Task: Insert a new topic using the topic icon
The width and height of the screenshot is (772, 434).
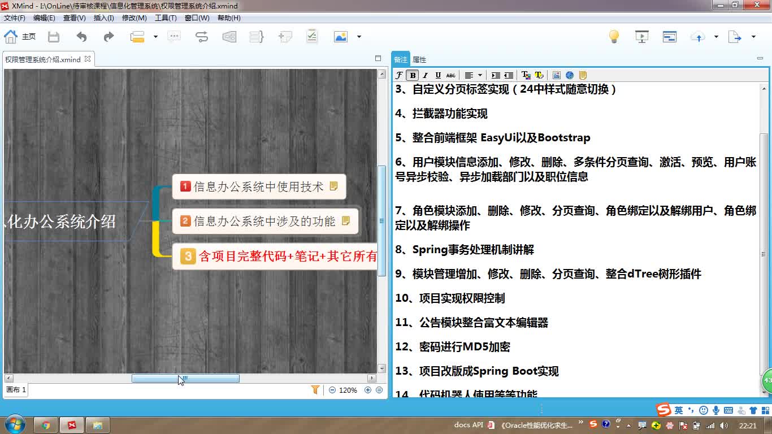Action: coord(137,37)
